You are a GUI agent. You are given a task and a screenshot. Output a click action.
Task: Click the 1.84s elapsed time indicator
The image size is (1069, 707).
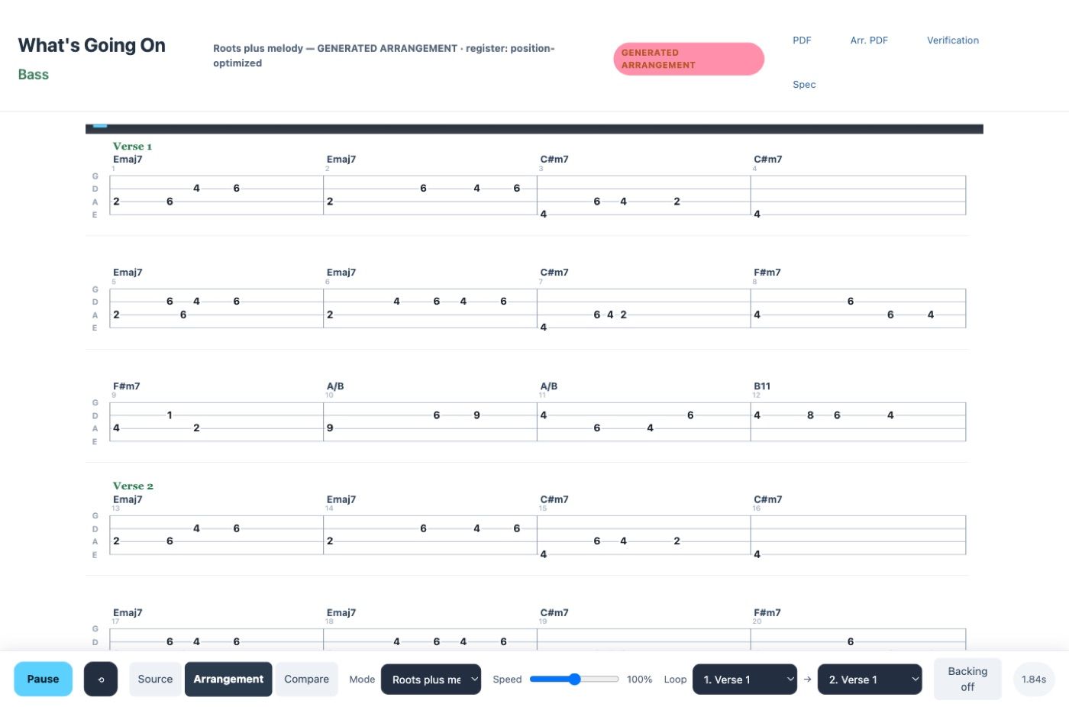pyautogui.click(x=1034, y=679)
